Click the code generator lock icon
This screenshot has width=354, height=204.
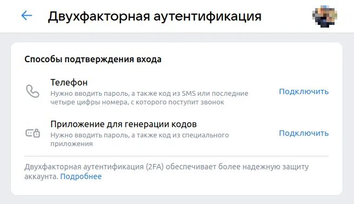click(x=32, y=133)
